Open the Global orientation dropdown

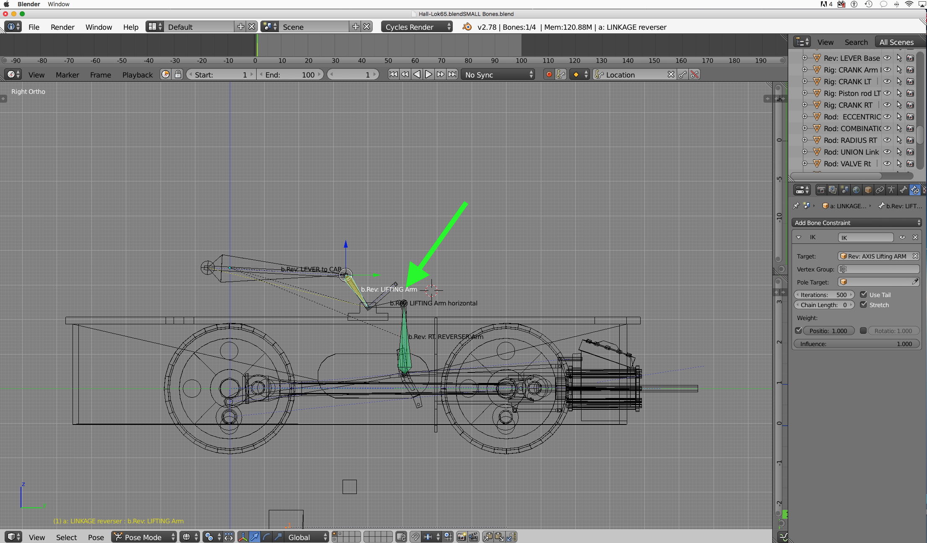[306, 537]
